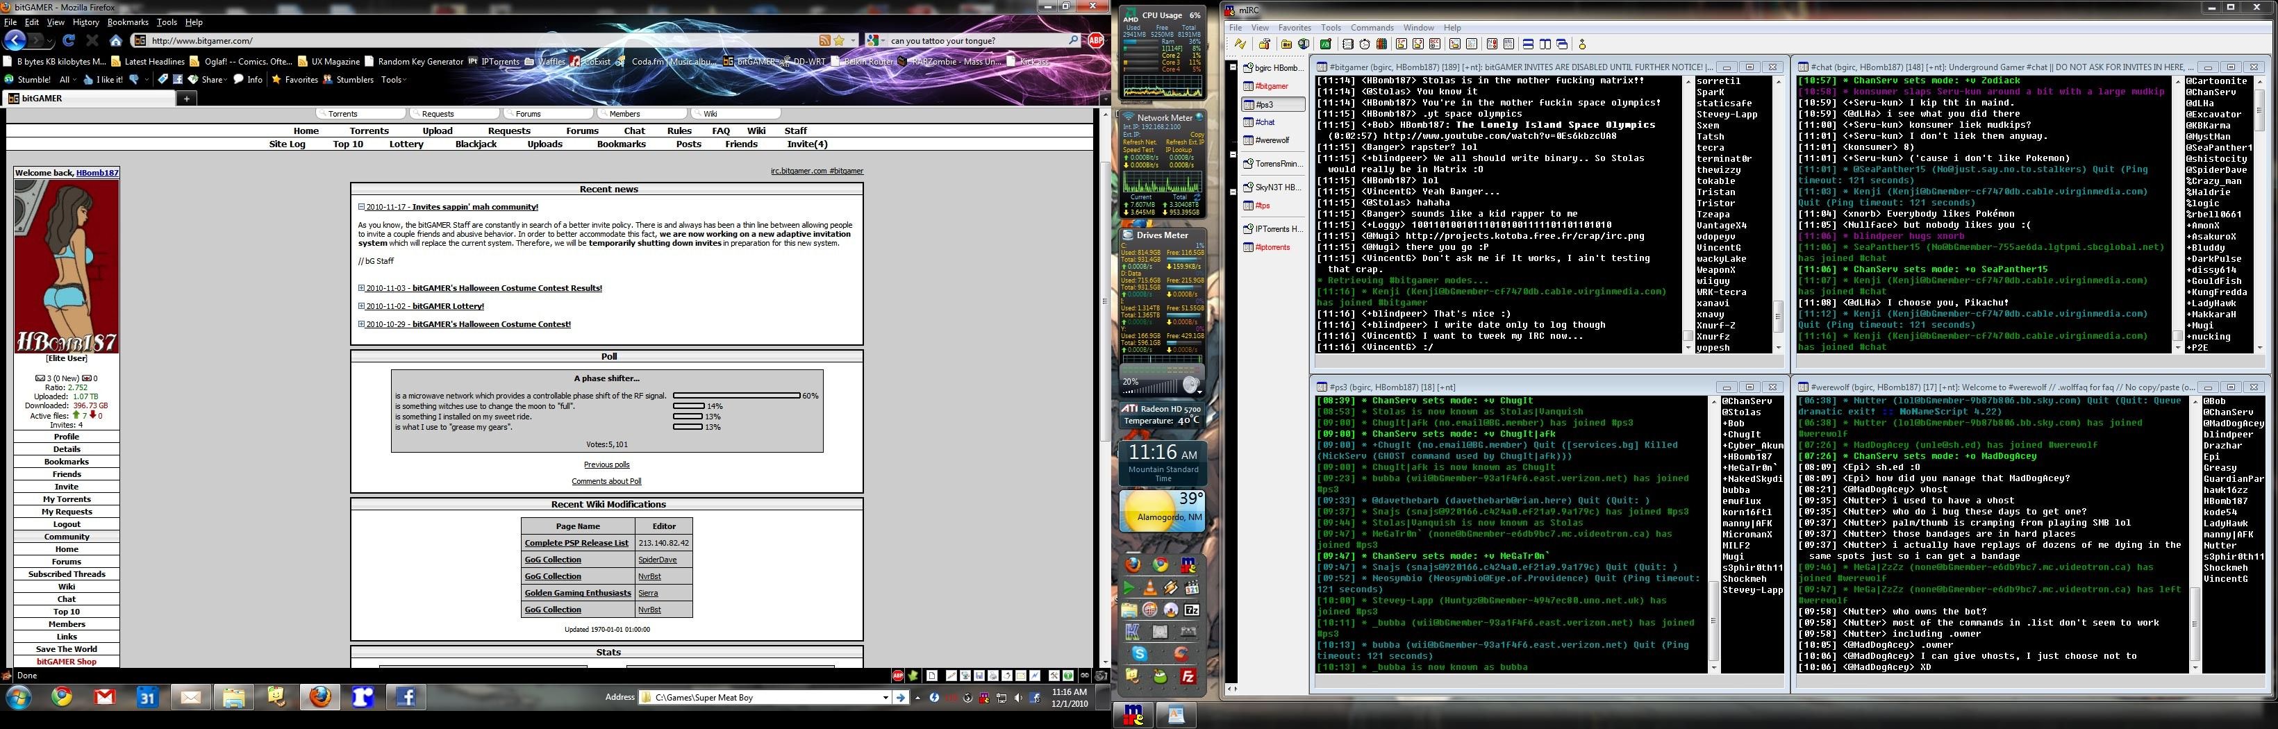The height and width of the screenshot is (729, 2278).
Task: Open the taskbar Address bar dropdown arrow
Action: coord(886,697)
